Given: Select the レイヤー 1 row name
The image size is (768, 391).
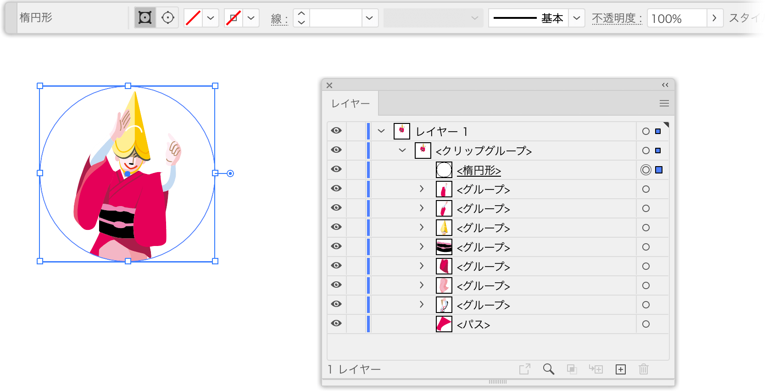Looking at the screenshot, I should tap(442, 132).
